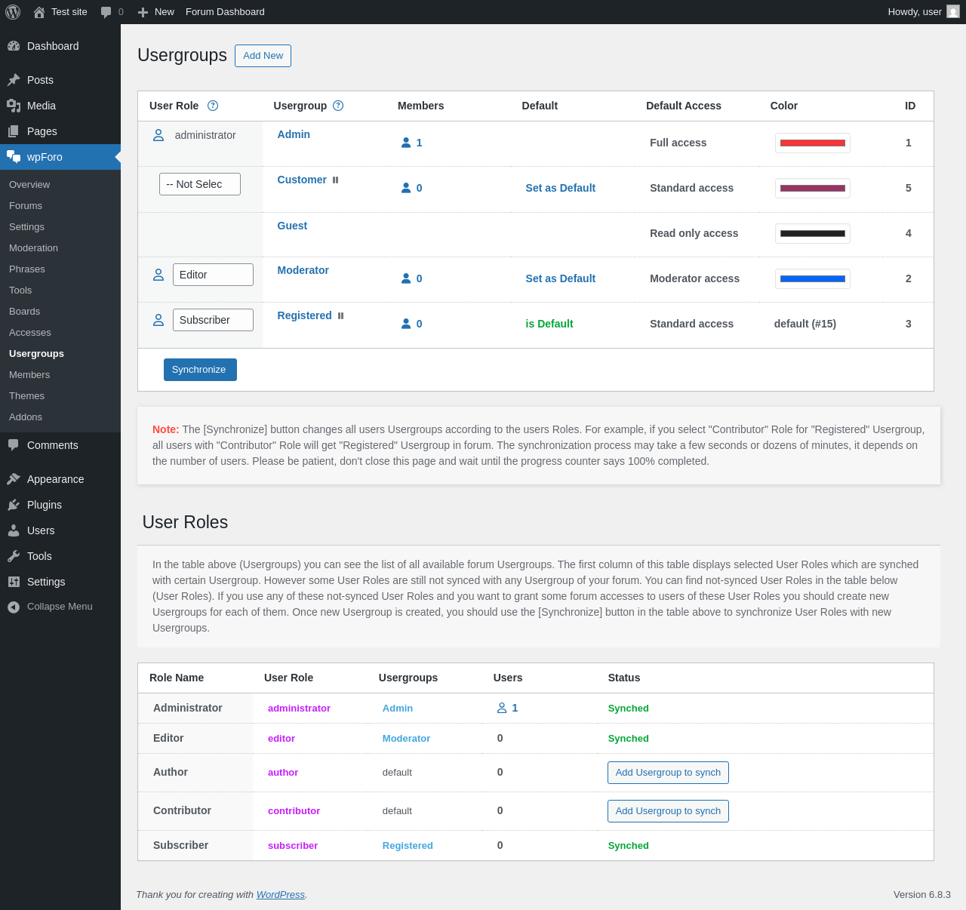Viewport: 966px width, 910px height.
Task: Click the blue Moderator color swatch
Action: click(x=813, y=278)
